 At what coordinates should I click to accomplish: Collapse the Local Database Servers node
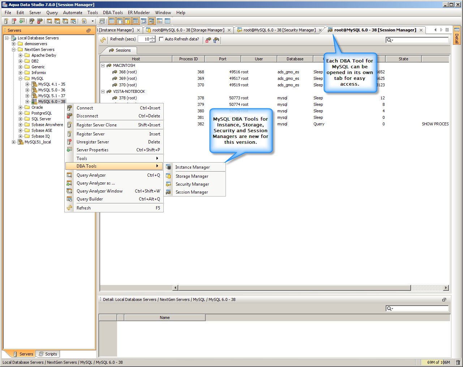7,38
